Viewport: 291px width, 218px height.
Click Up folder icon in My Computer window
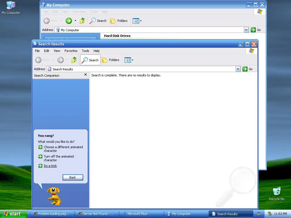click(82, 20)
